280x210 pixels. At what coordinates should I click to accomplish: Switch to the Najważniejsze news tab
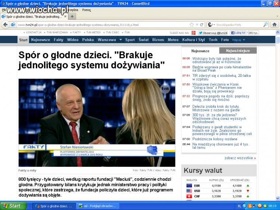tap(238, 51)
